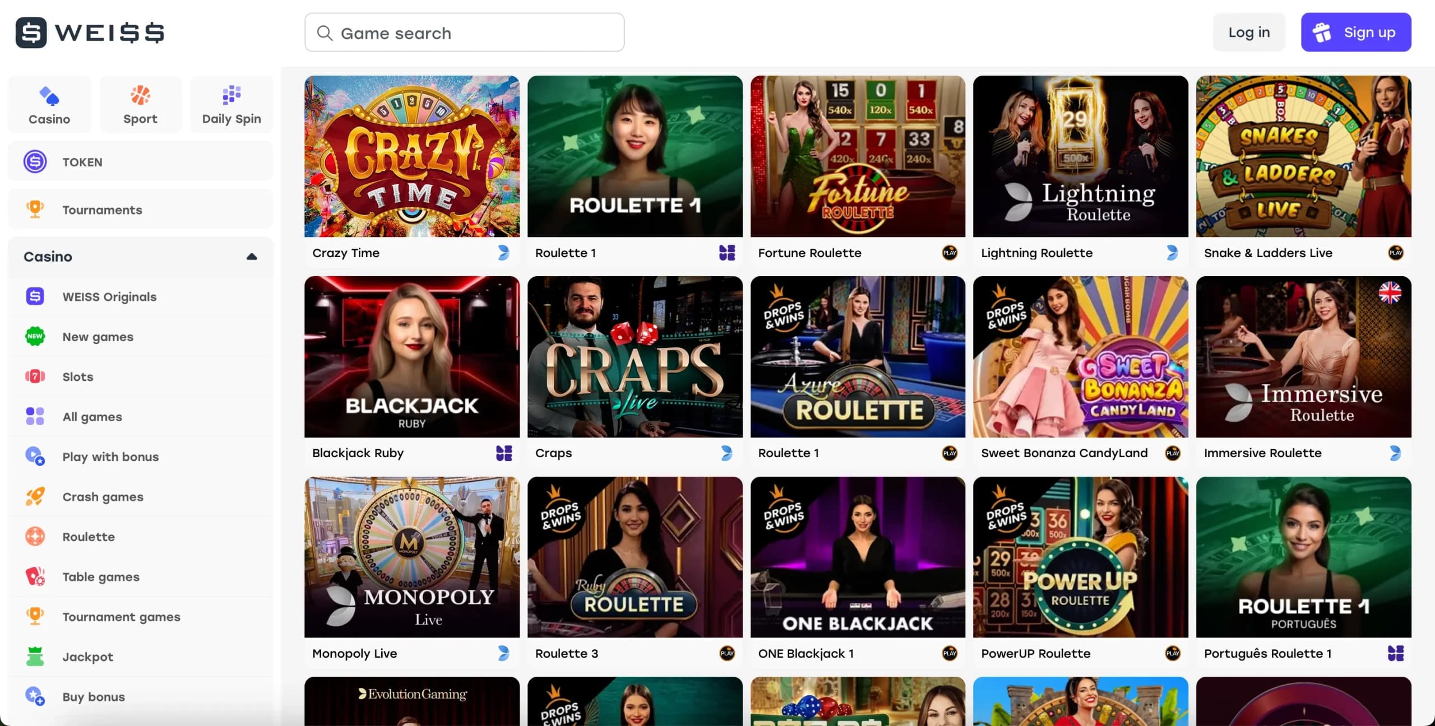Click inside the Game search field

tap(464, 32)
